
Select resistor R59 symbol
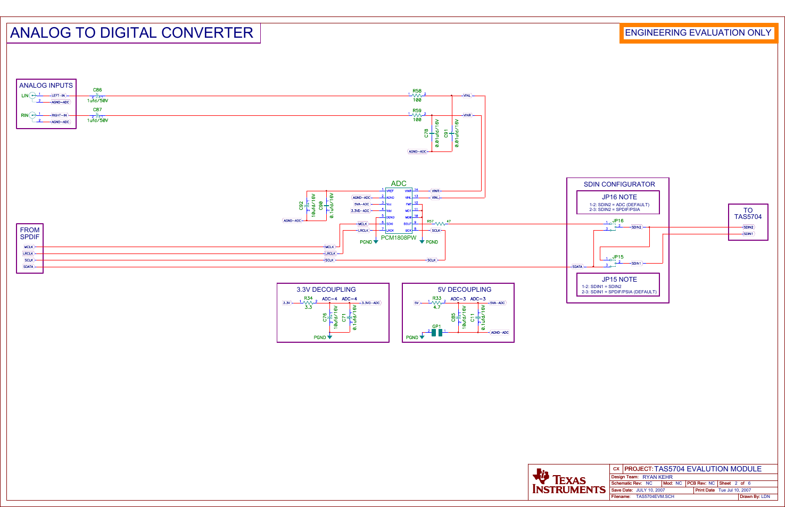pyautogui.click(x=417, y=115)
